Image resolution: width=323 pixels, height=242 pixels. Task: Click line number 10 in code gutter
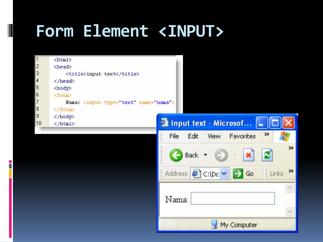(x=39, y=123)
